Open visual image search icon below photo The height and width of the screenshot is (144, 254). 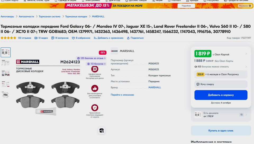click(102, 131)
